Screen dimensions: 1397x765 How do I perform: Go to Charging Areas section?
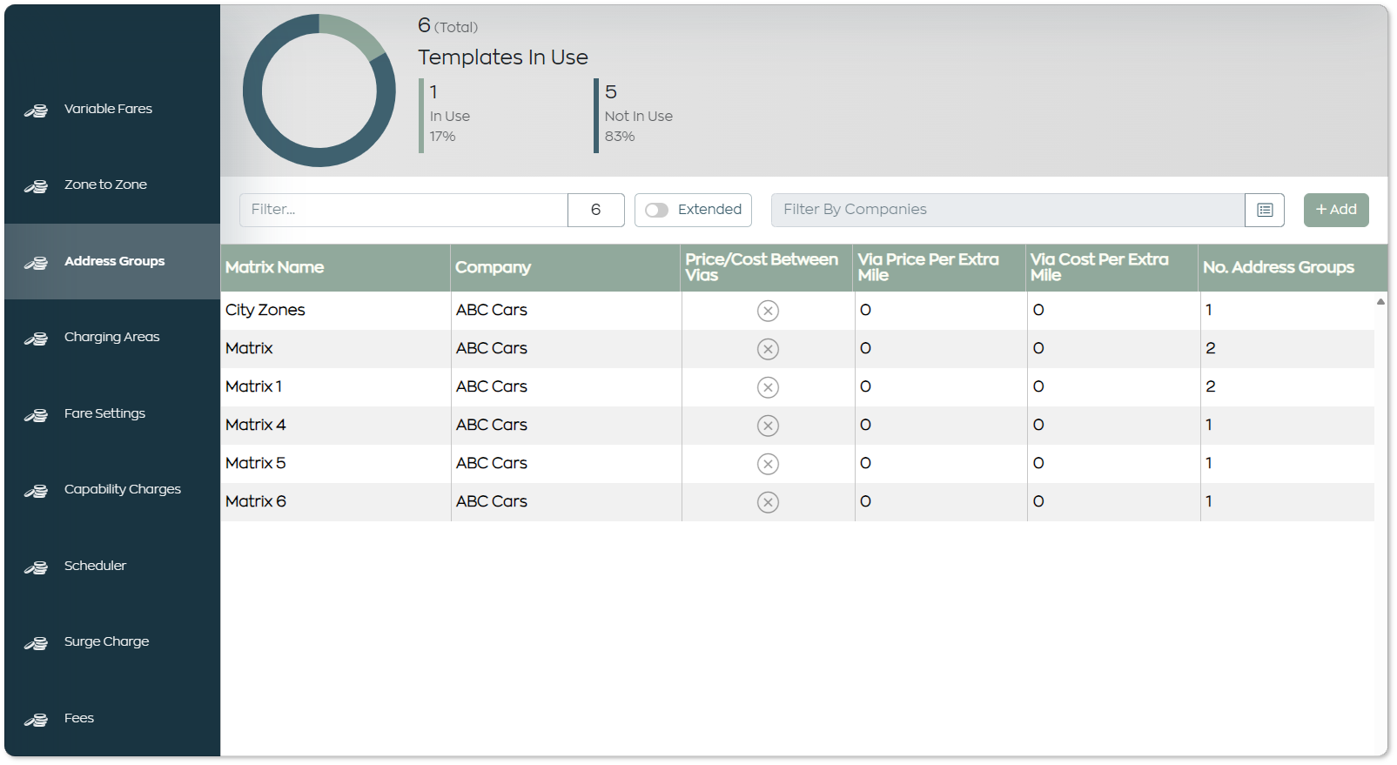click(x=112, y=338)
